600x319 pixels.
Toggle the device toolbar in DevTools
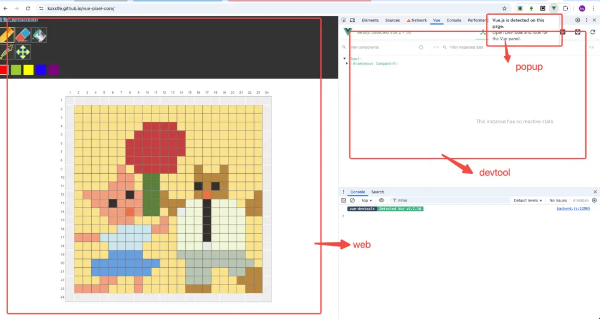(353, 20)
